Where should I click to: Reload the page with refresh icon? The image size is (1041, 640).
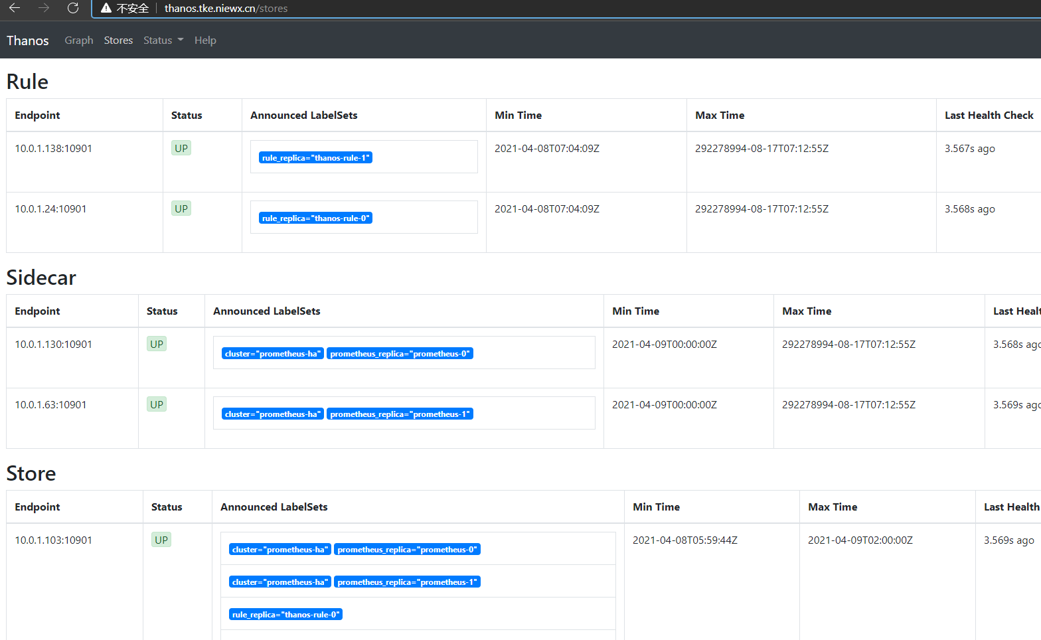click(x=73, y=8)
